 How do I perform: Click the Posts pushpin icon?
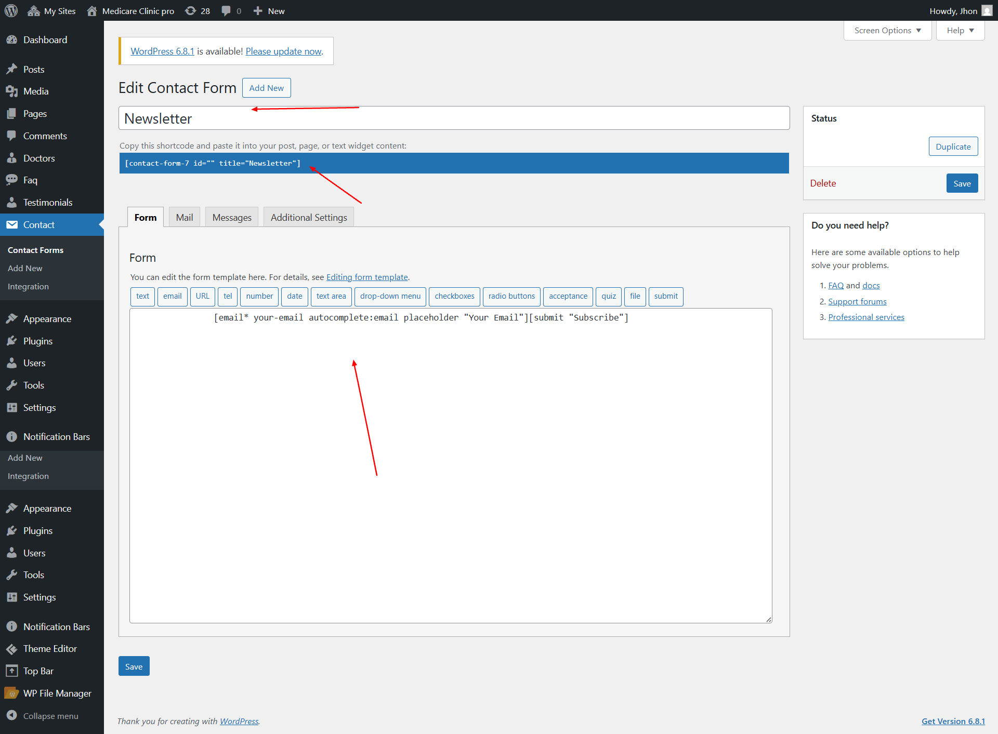point(12,69)
